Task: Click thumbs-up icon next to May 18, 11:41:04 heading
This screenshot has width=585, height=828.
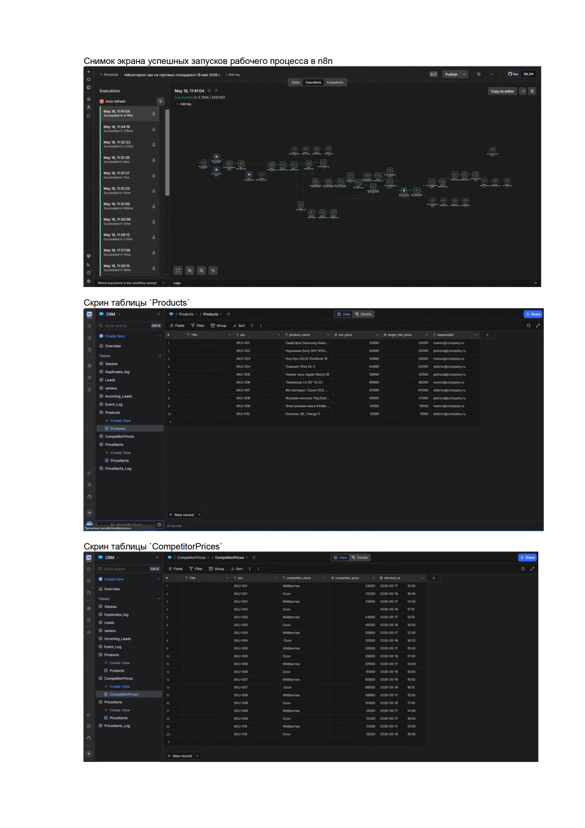Action: (x=210, y=91)
